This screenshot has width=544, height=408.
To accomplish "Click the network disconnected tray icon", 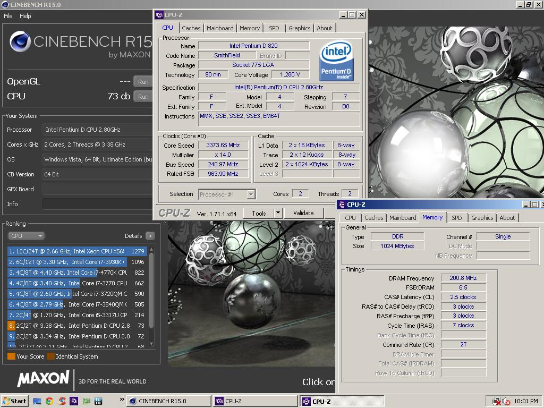I will click(x=497, y=402).
